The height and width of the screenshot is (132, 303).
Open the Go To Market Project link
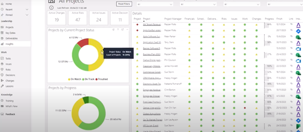pos(152,120)
